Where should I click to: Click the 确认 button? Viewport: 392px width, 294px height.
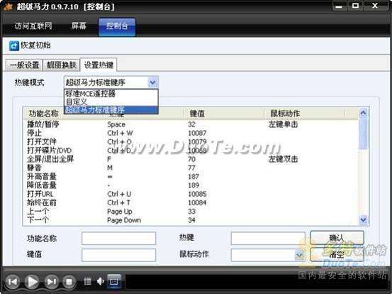pyautogui.click(x=337, y=237)
